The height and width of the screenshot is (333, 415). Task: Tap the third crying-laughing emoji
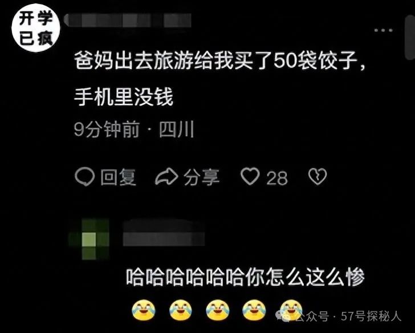[x=217, y=310]
